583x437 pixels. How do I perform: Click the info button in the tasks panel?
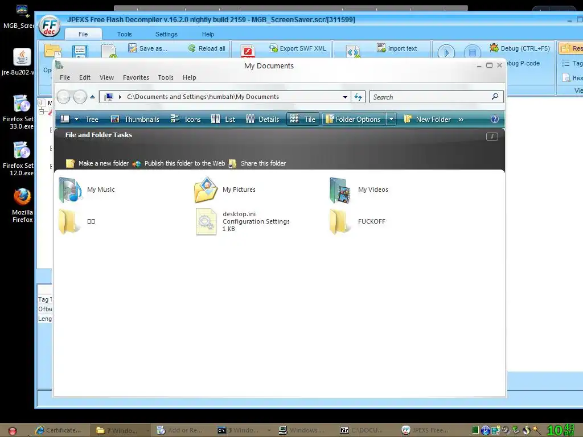[492, 137]
